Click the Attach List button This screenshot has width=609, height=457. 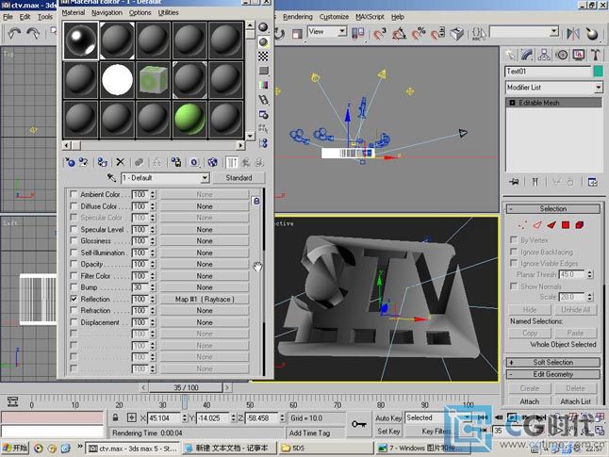point(575,401)
